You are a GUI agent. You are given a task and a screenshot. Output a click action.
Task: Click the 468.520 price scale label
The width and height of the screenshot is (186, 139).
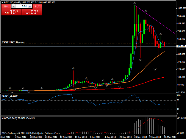pyautogui.click(x=181, y=54)
